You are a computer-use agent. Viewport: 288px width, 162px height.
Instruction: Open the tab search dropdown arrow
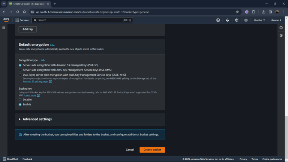click(x=4, y=4)
